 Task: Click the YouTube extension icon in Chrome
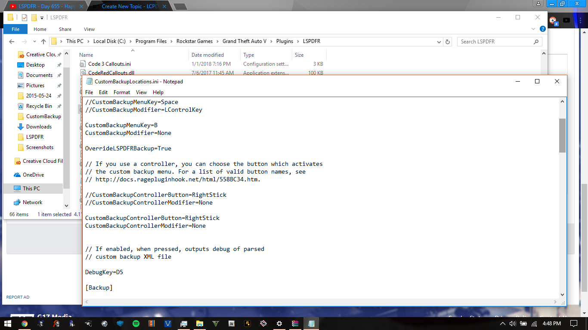click(x=566, y=20)
